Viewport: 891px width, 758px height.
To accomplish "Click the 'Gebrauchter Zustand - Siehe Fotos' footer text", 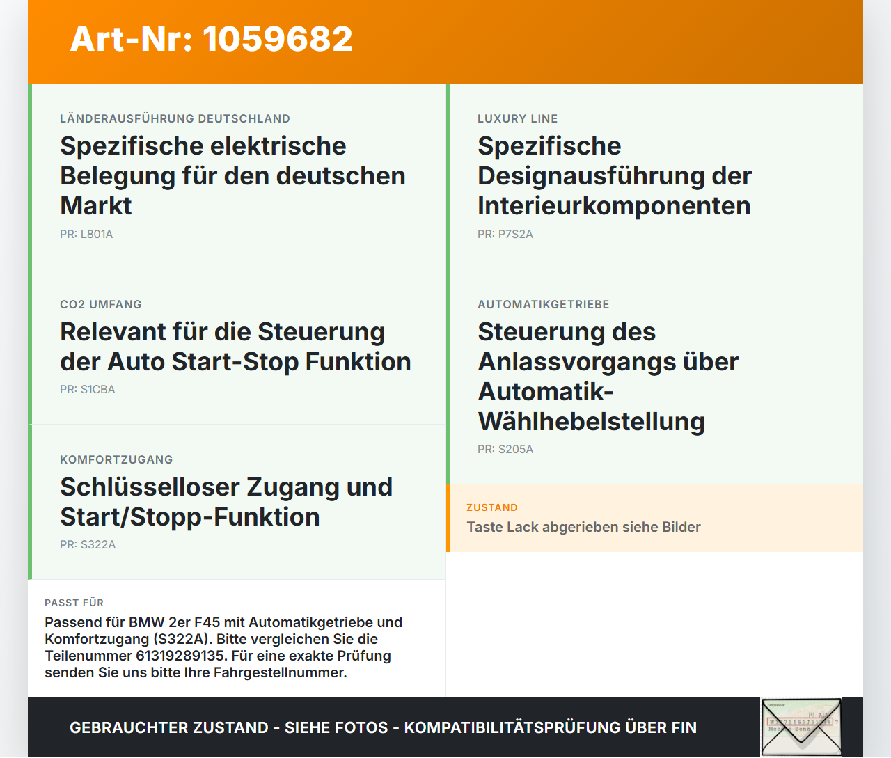I will click(383, 727).
